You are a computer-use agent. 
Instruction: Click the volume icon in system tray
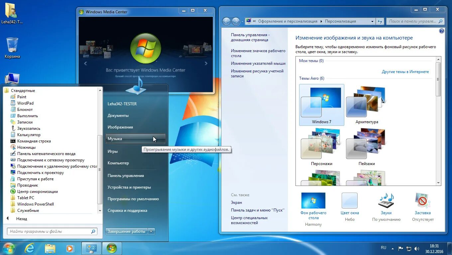(417, 248)
